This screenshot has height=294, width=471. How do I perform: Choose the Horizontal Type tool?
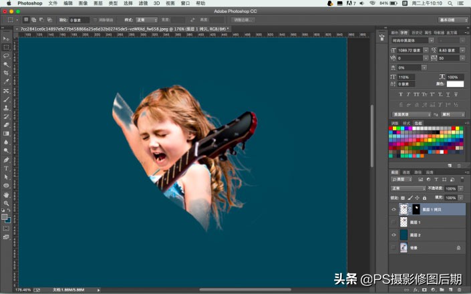6,168
